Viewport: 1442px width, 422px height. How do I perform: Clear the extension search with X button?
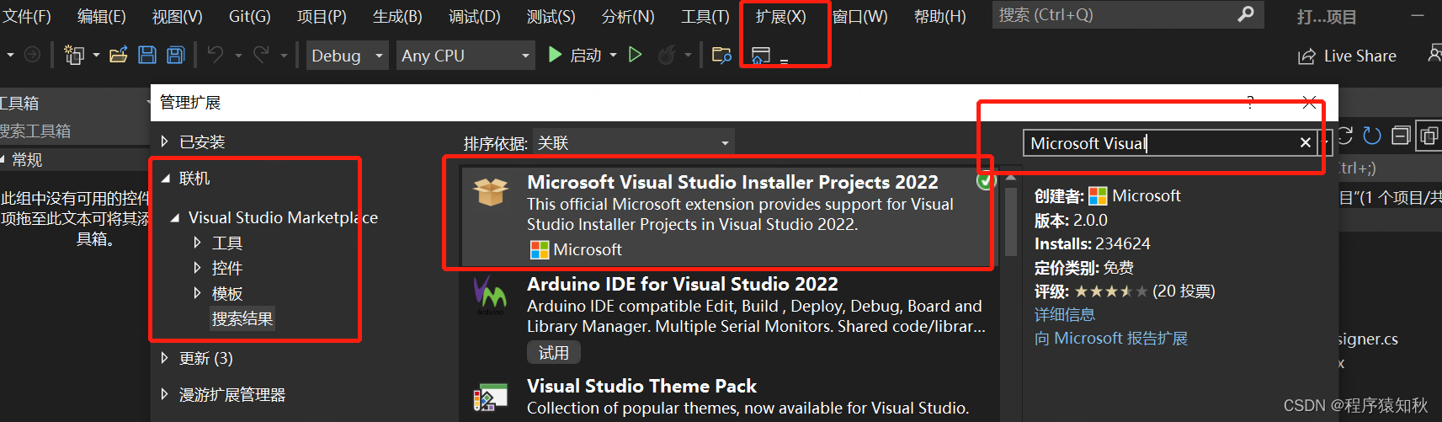[x=1306, y=142]
